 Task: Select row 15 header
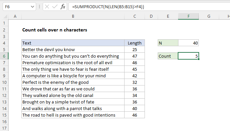(x=4, y=115)
